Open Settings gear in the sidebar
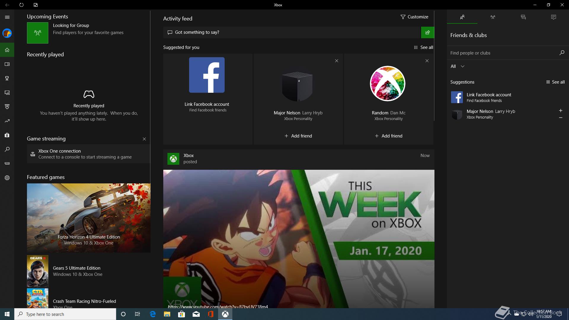The image size is (569, 320). 7,178
